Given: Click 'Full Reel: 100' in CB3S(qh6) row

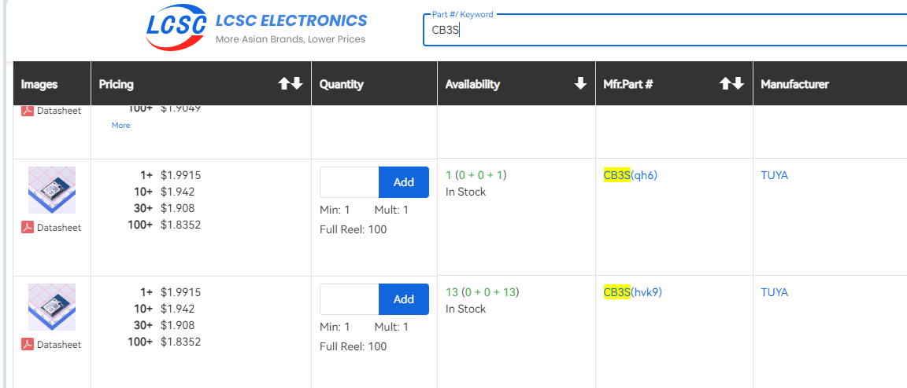Looking at the screenshot, I should 354,230.
